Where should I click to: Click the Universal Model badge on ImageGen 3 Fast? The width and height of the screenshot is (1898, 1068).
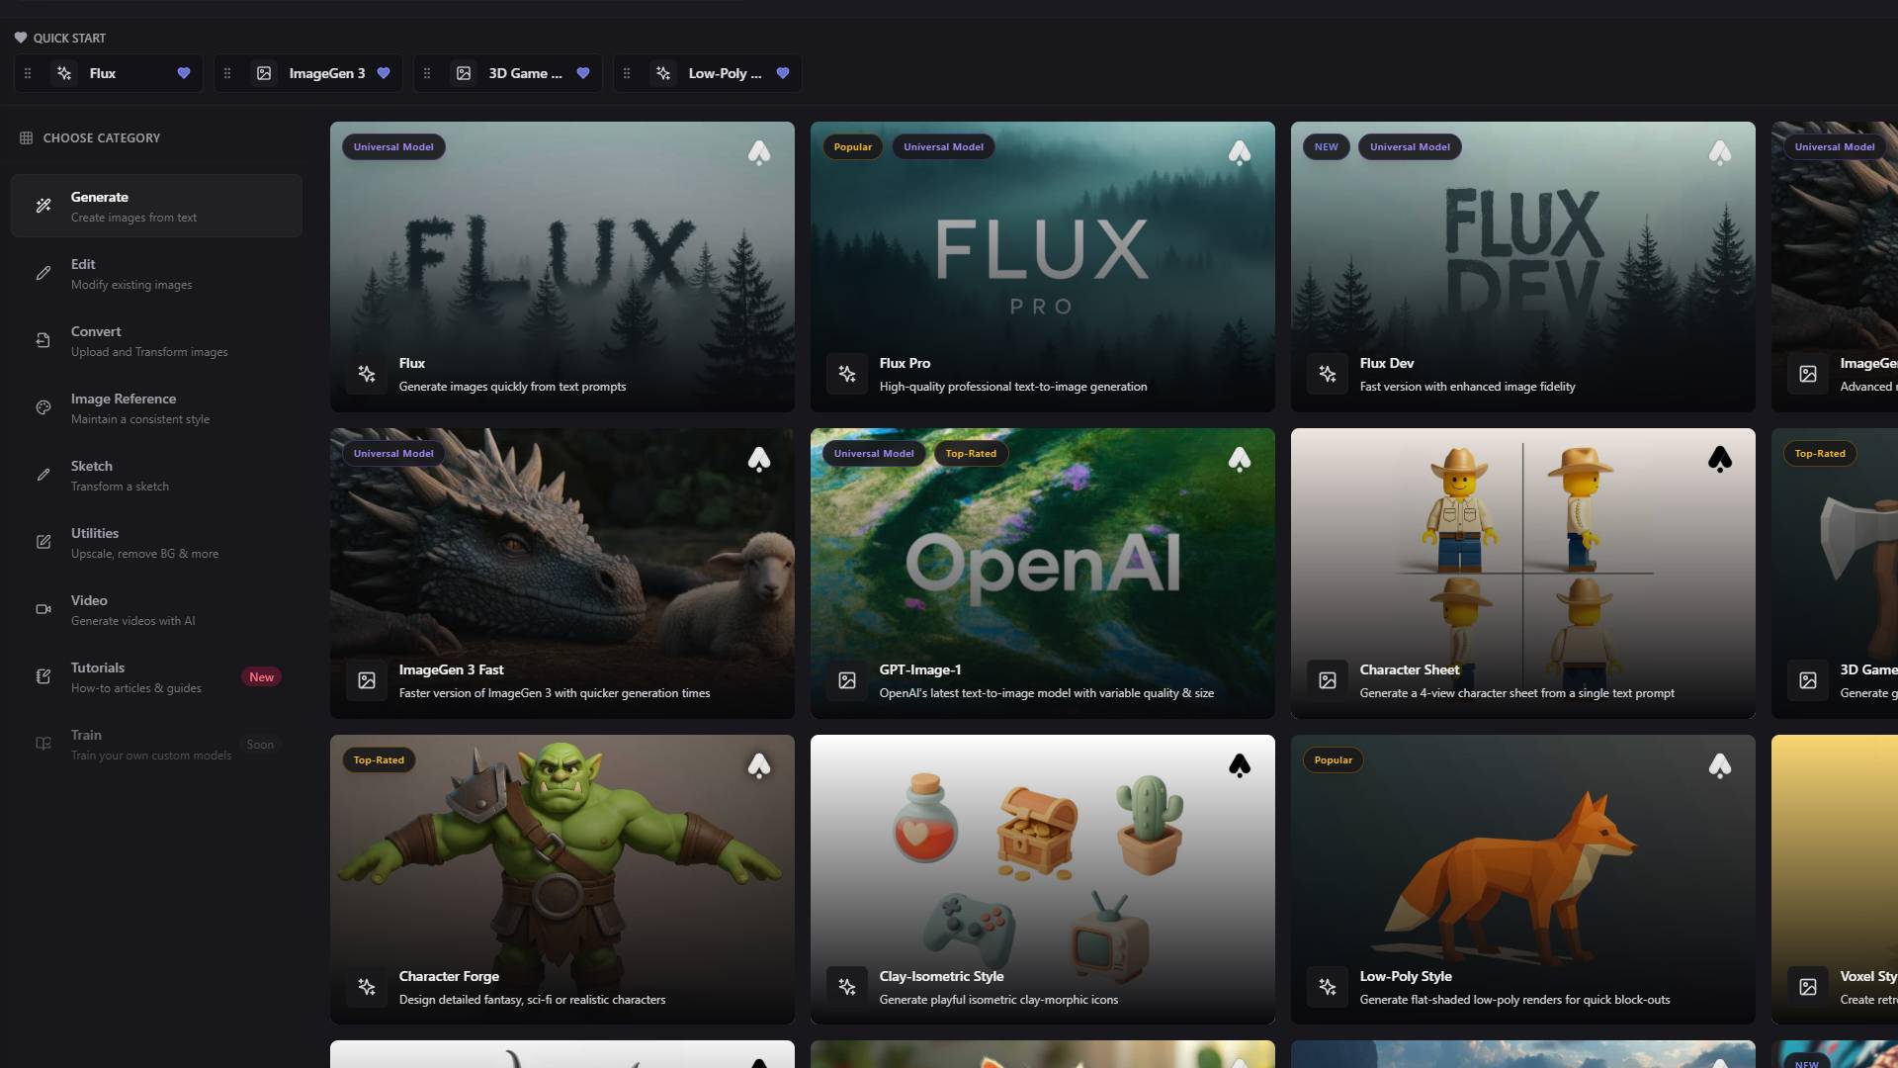[393, 454]
